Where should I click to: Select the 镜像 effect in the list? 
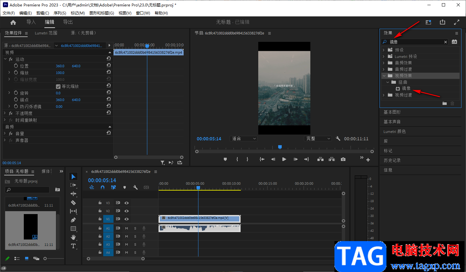(406, 89)
